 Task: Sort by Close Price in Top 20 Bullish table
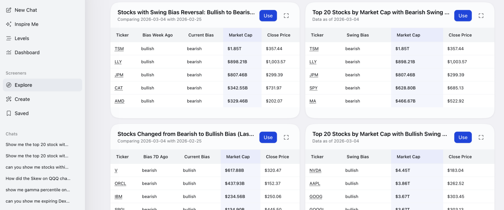[x=460, y=157]
